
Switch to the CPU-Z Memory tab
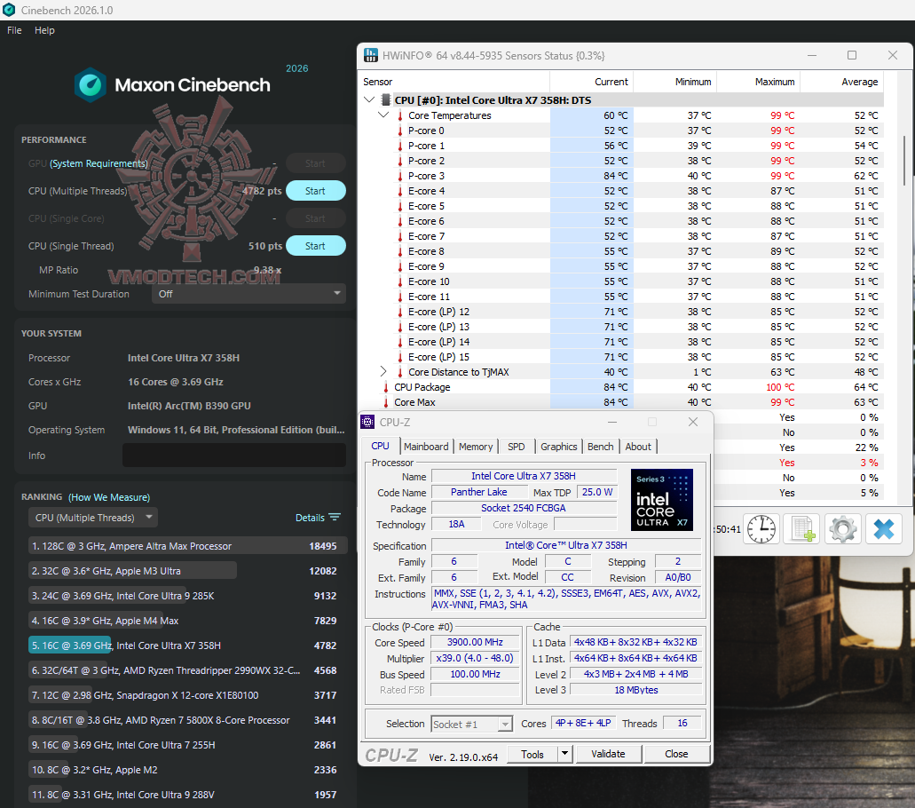[x=476, y=446]
